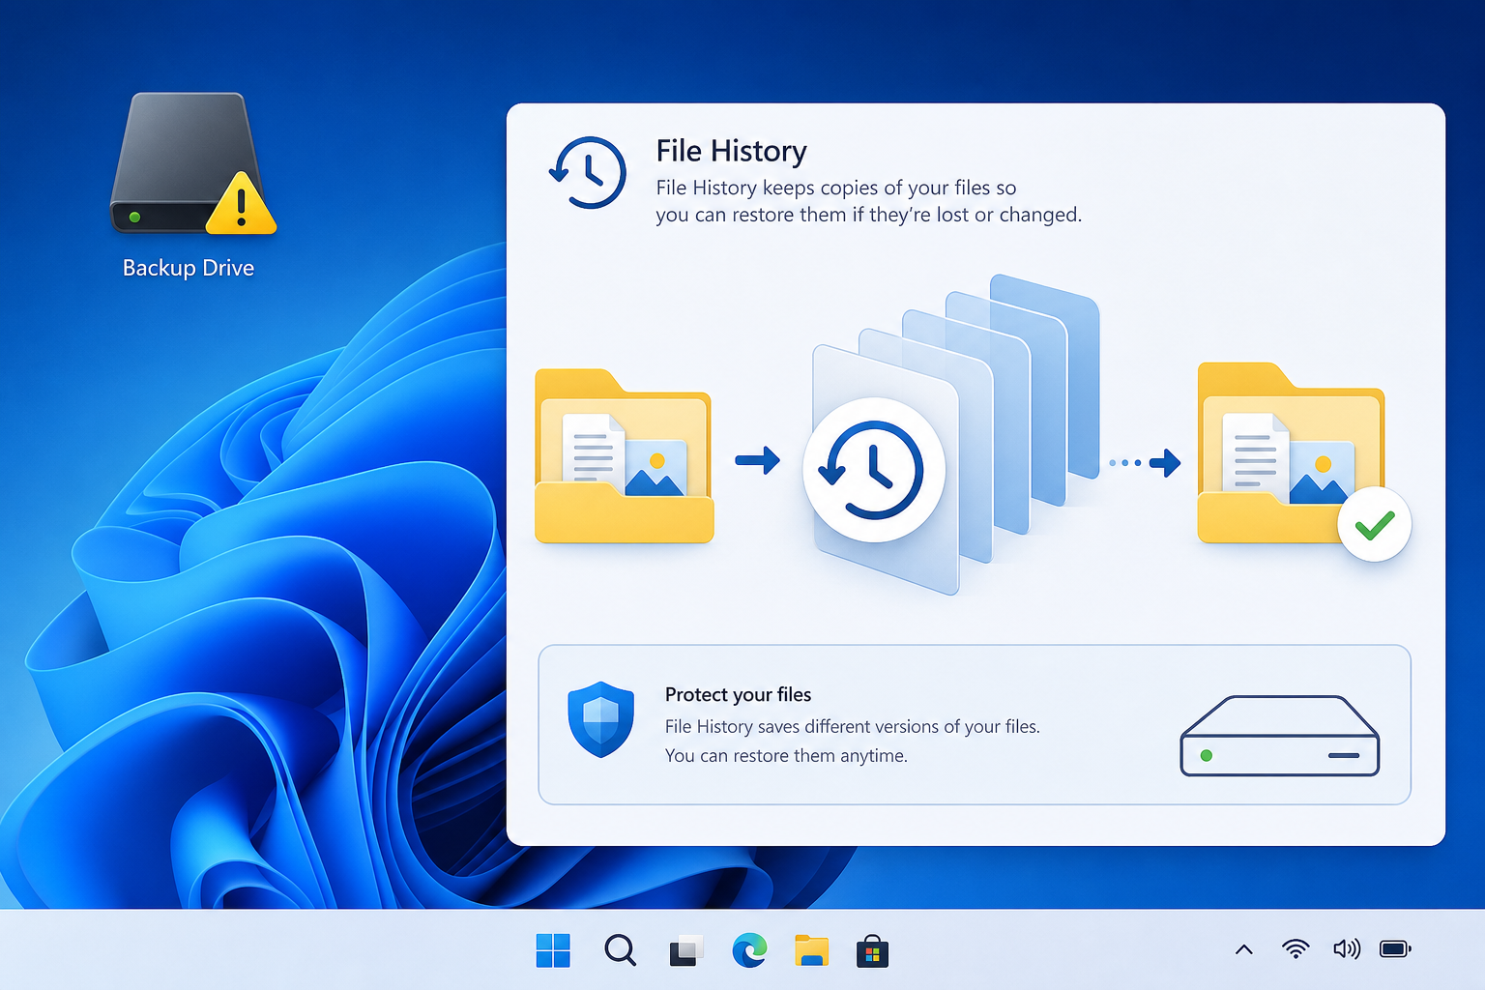Click text "File History saves different versions of your files."

point(853,726)
